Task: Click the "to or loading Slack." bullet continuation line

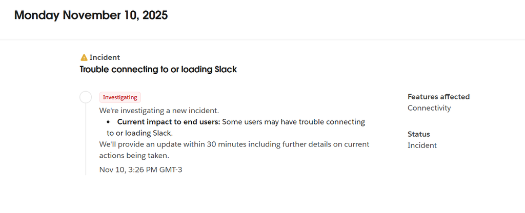Action: [139, 133]
